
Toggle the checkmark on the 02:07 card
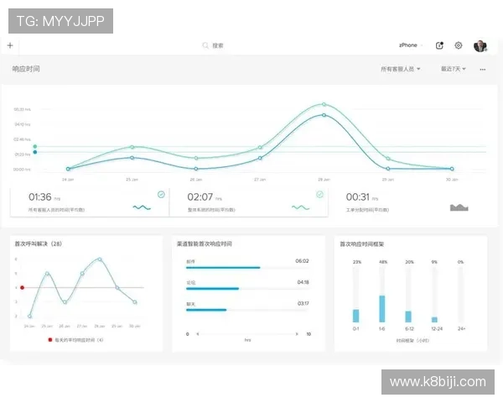point(319,194)
